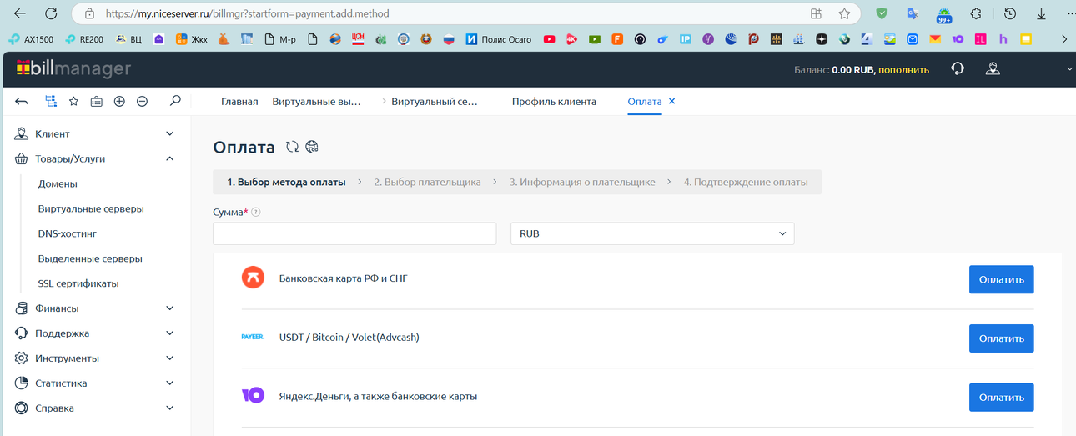Viewport: 1076px width, 436px height.
Task: Open menu search magnifier icon
Action: (175, 101)
